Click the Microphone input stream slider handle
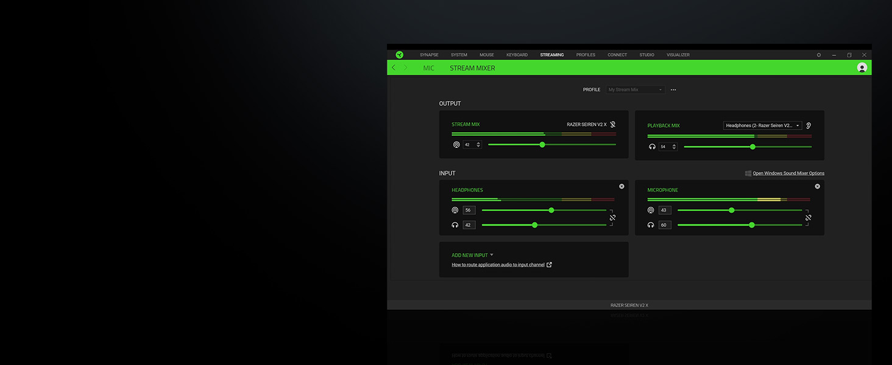This screenshot has height=365, width=892. pyautogui.click(x=732, y=210)
